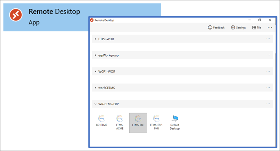280x151 pixels.
Task: Select the ETMS-ERP remote app tile
Action: point(138,123)
